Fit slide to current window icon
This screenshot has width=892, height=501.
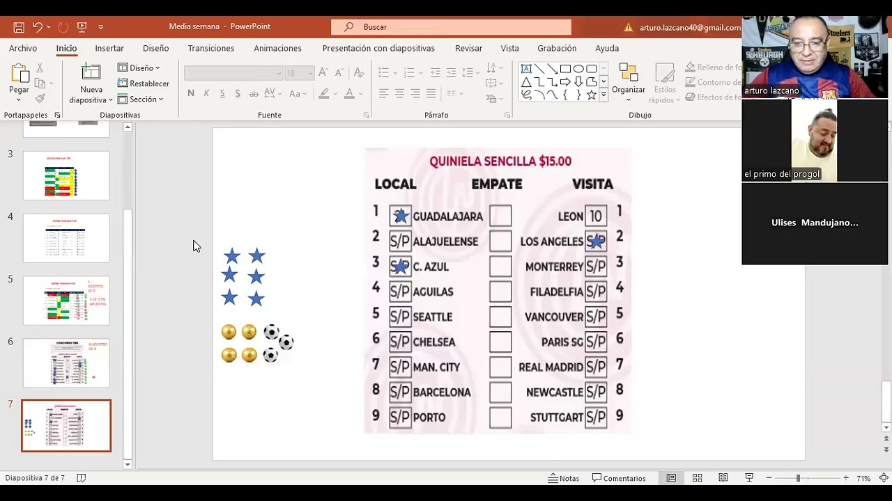point(884,478)
